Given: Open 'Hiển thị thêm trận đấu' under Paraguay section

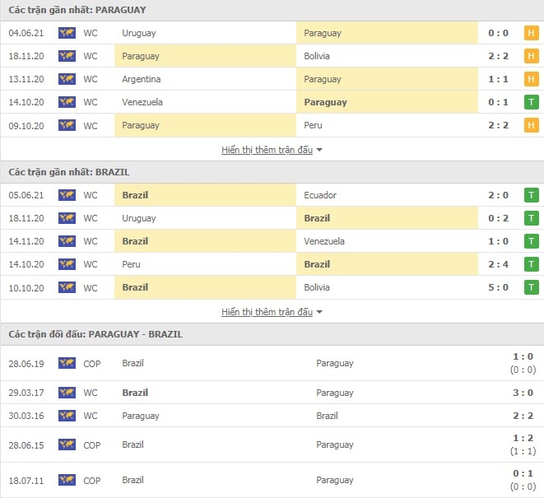Looking at the screenshot, I should tap(267, 150).
